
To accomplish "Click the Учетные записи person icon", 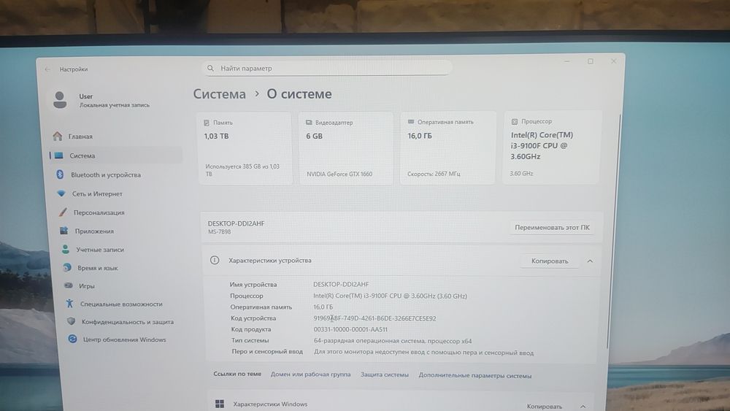I will click(66, 250).
